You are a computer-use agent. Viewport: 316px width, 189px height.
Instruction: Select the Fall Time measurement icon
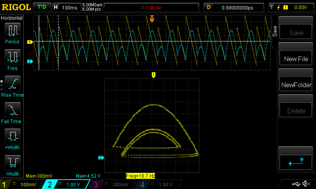tap(12, 110)
